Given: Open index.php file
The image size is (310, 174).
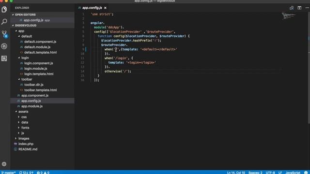Looking at the screenshot, I should 26,144.
